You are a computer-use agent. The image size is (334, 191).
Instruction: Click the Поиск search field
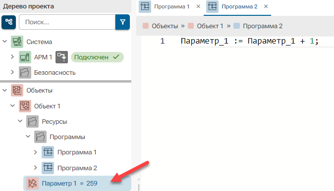point(67,22)
